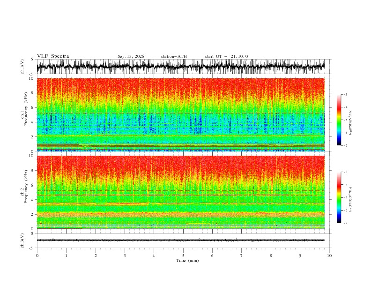Click the -3 label on upper colorbar
This screenshot has height=287, width=371.
coord(346,94)
